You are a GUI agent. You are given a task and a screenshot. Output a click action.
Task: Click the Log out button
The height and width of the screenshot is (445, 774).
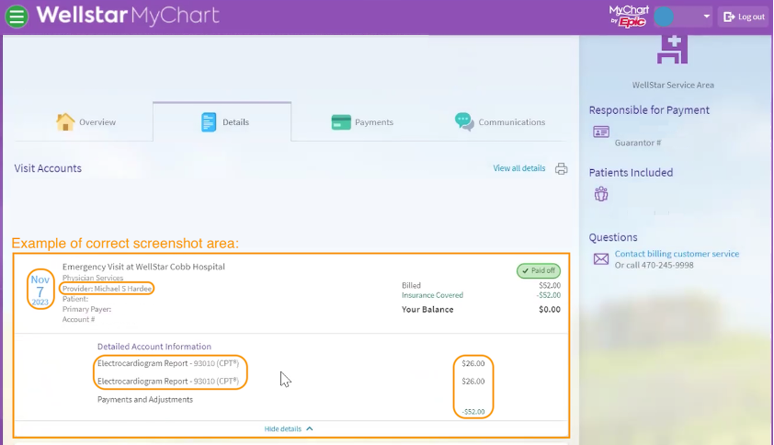tap(744, 17)
